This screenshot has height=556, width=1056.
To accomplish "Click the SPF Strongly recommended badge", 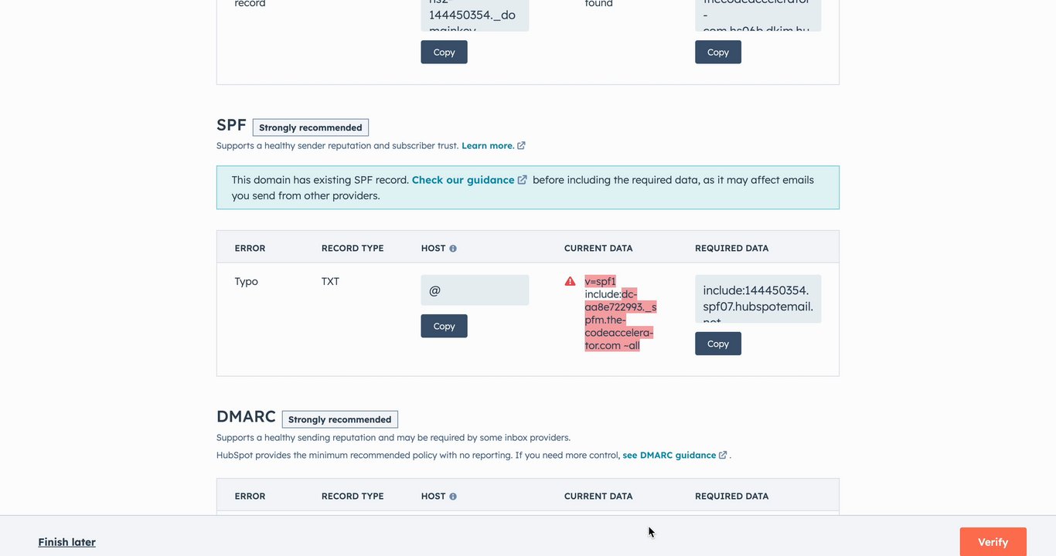I will 310,127.
